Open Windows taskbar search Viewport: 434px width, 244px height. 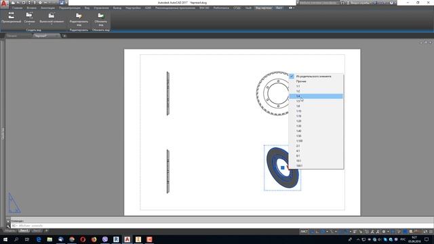(16, 239)
